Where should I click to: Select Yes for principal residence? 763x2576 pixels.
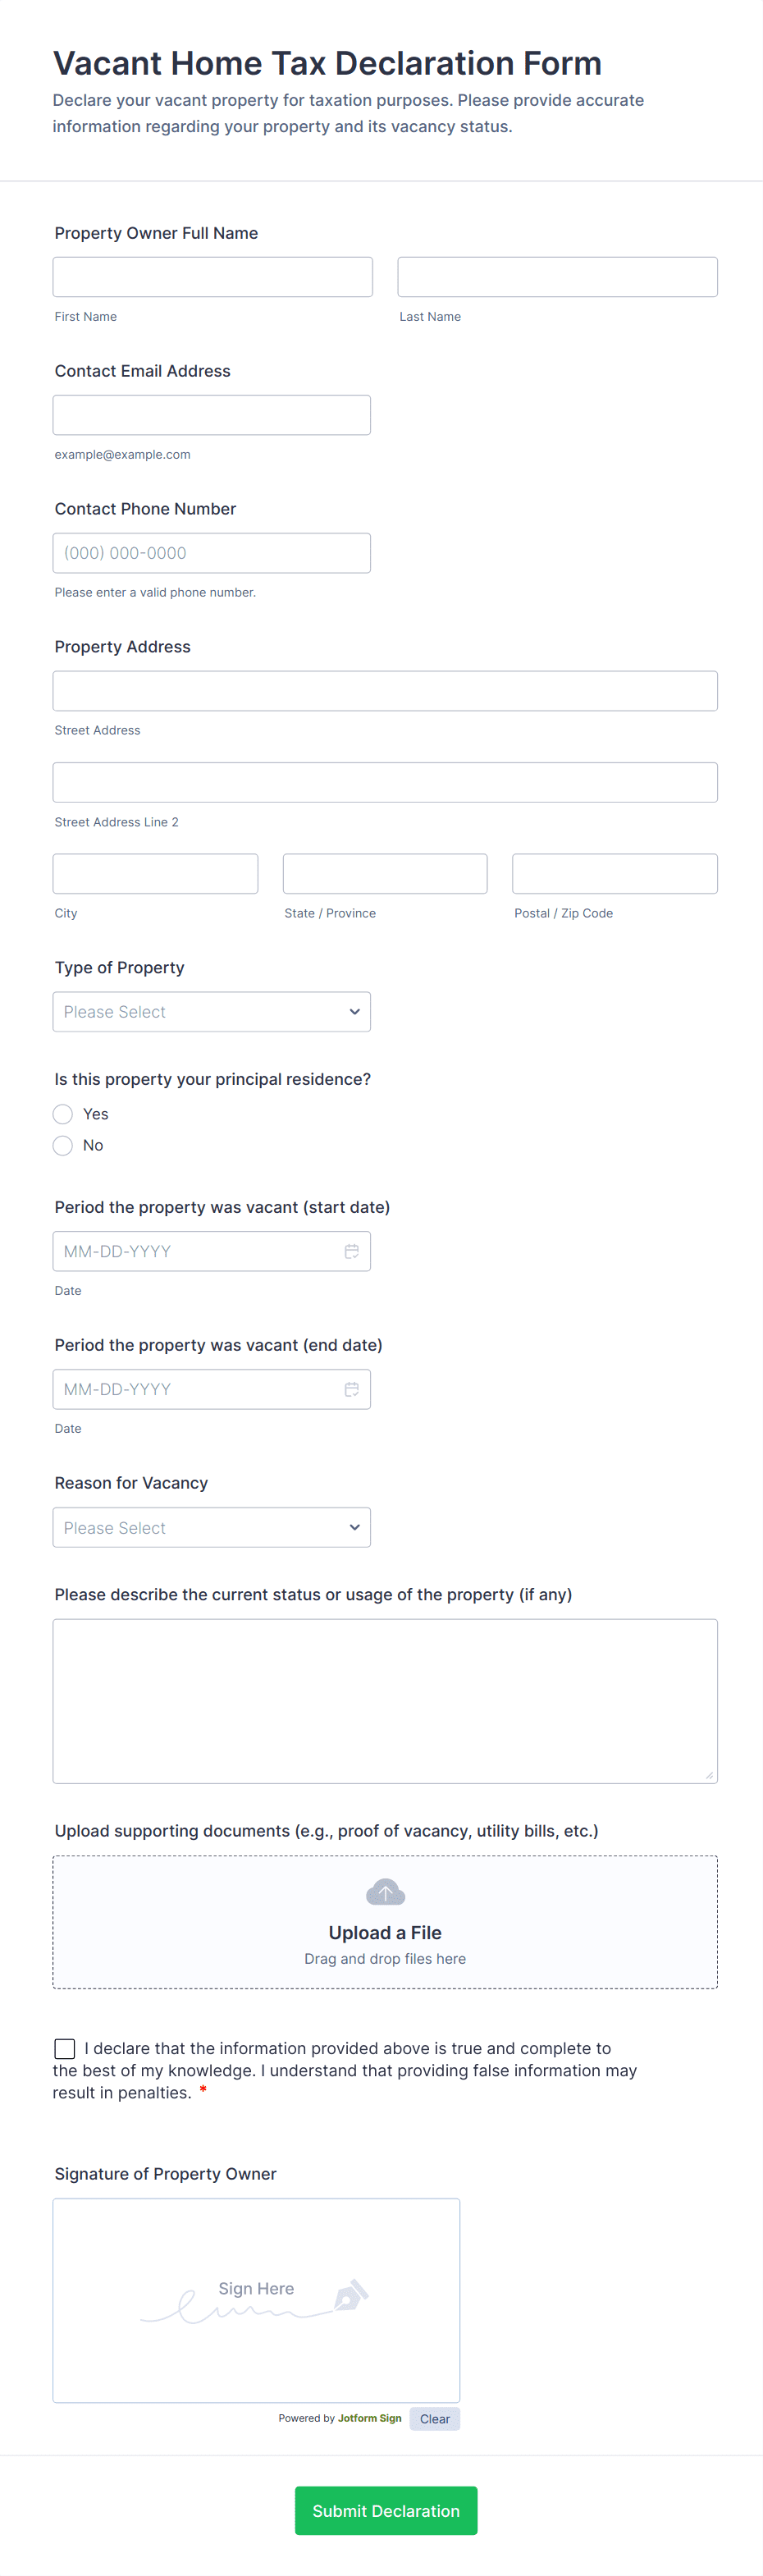pyautogui.click(x=63, y=1114)
